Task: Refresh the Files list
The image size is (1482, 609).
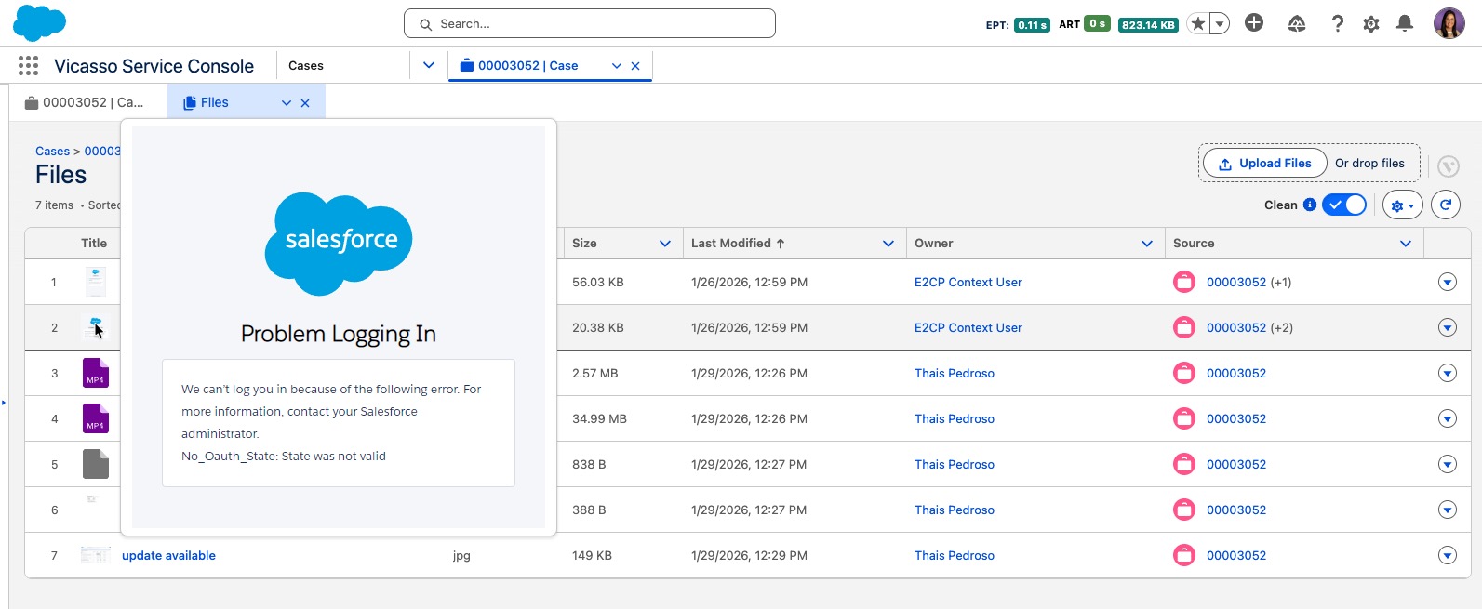Action: (x=1446, y=205)
